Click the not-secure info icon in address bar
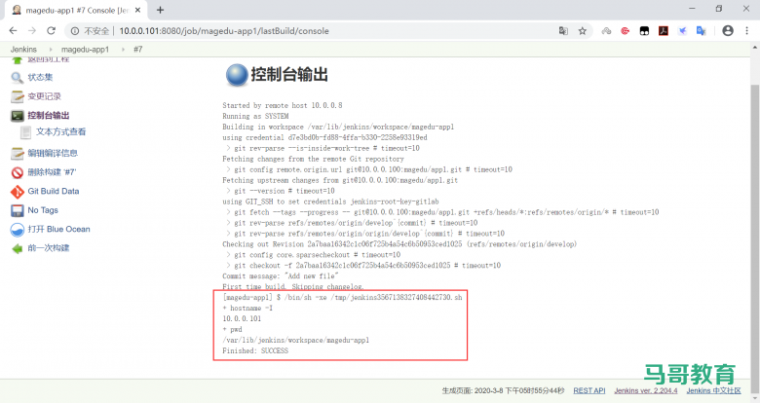The height and width of the screenshot is (403, 760). pos(75,31)
